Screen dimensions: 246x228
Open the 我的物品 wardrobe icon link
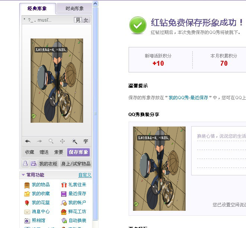[27, 185]
